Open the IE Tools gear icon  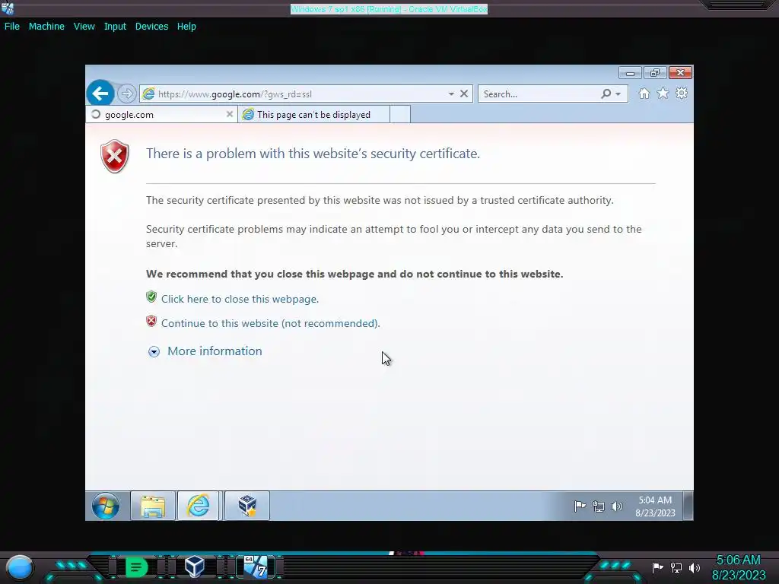tap(682, 94)
